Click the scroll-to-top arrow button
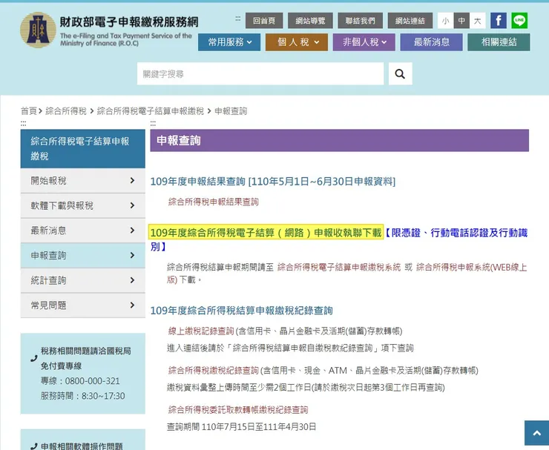Viewport: 549px width, 450px height. (x=536, y=433)
